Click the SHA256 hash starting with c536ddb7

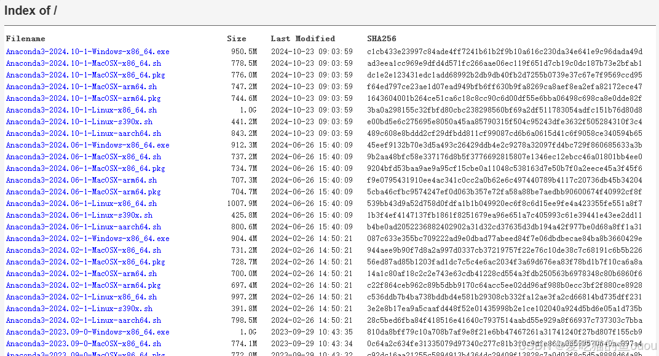tap(504, 297)
